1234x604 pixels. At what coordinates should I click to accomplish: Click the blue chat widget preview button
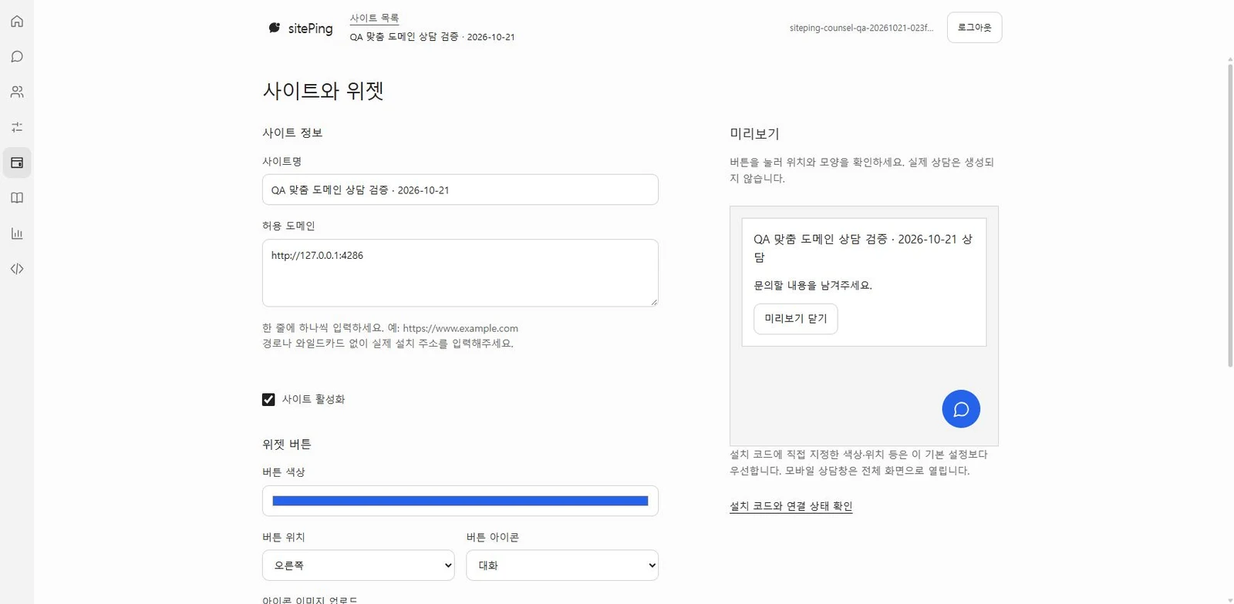tap(961, 409)
